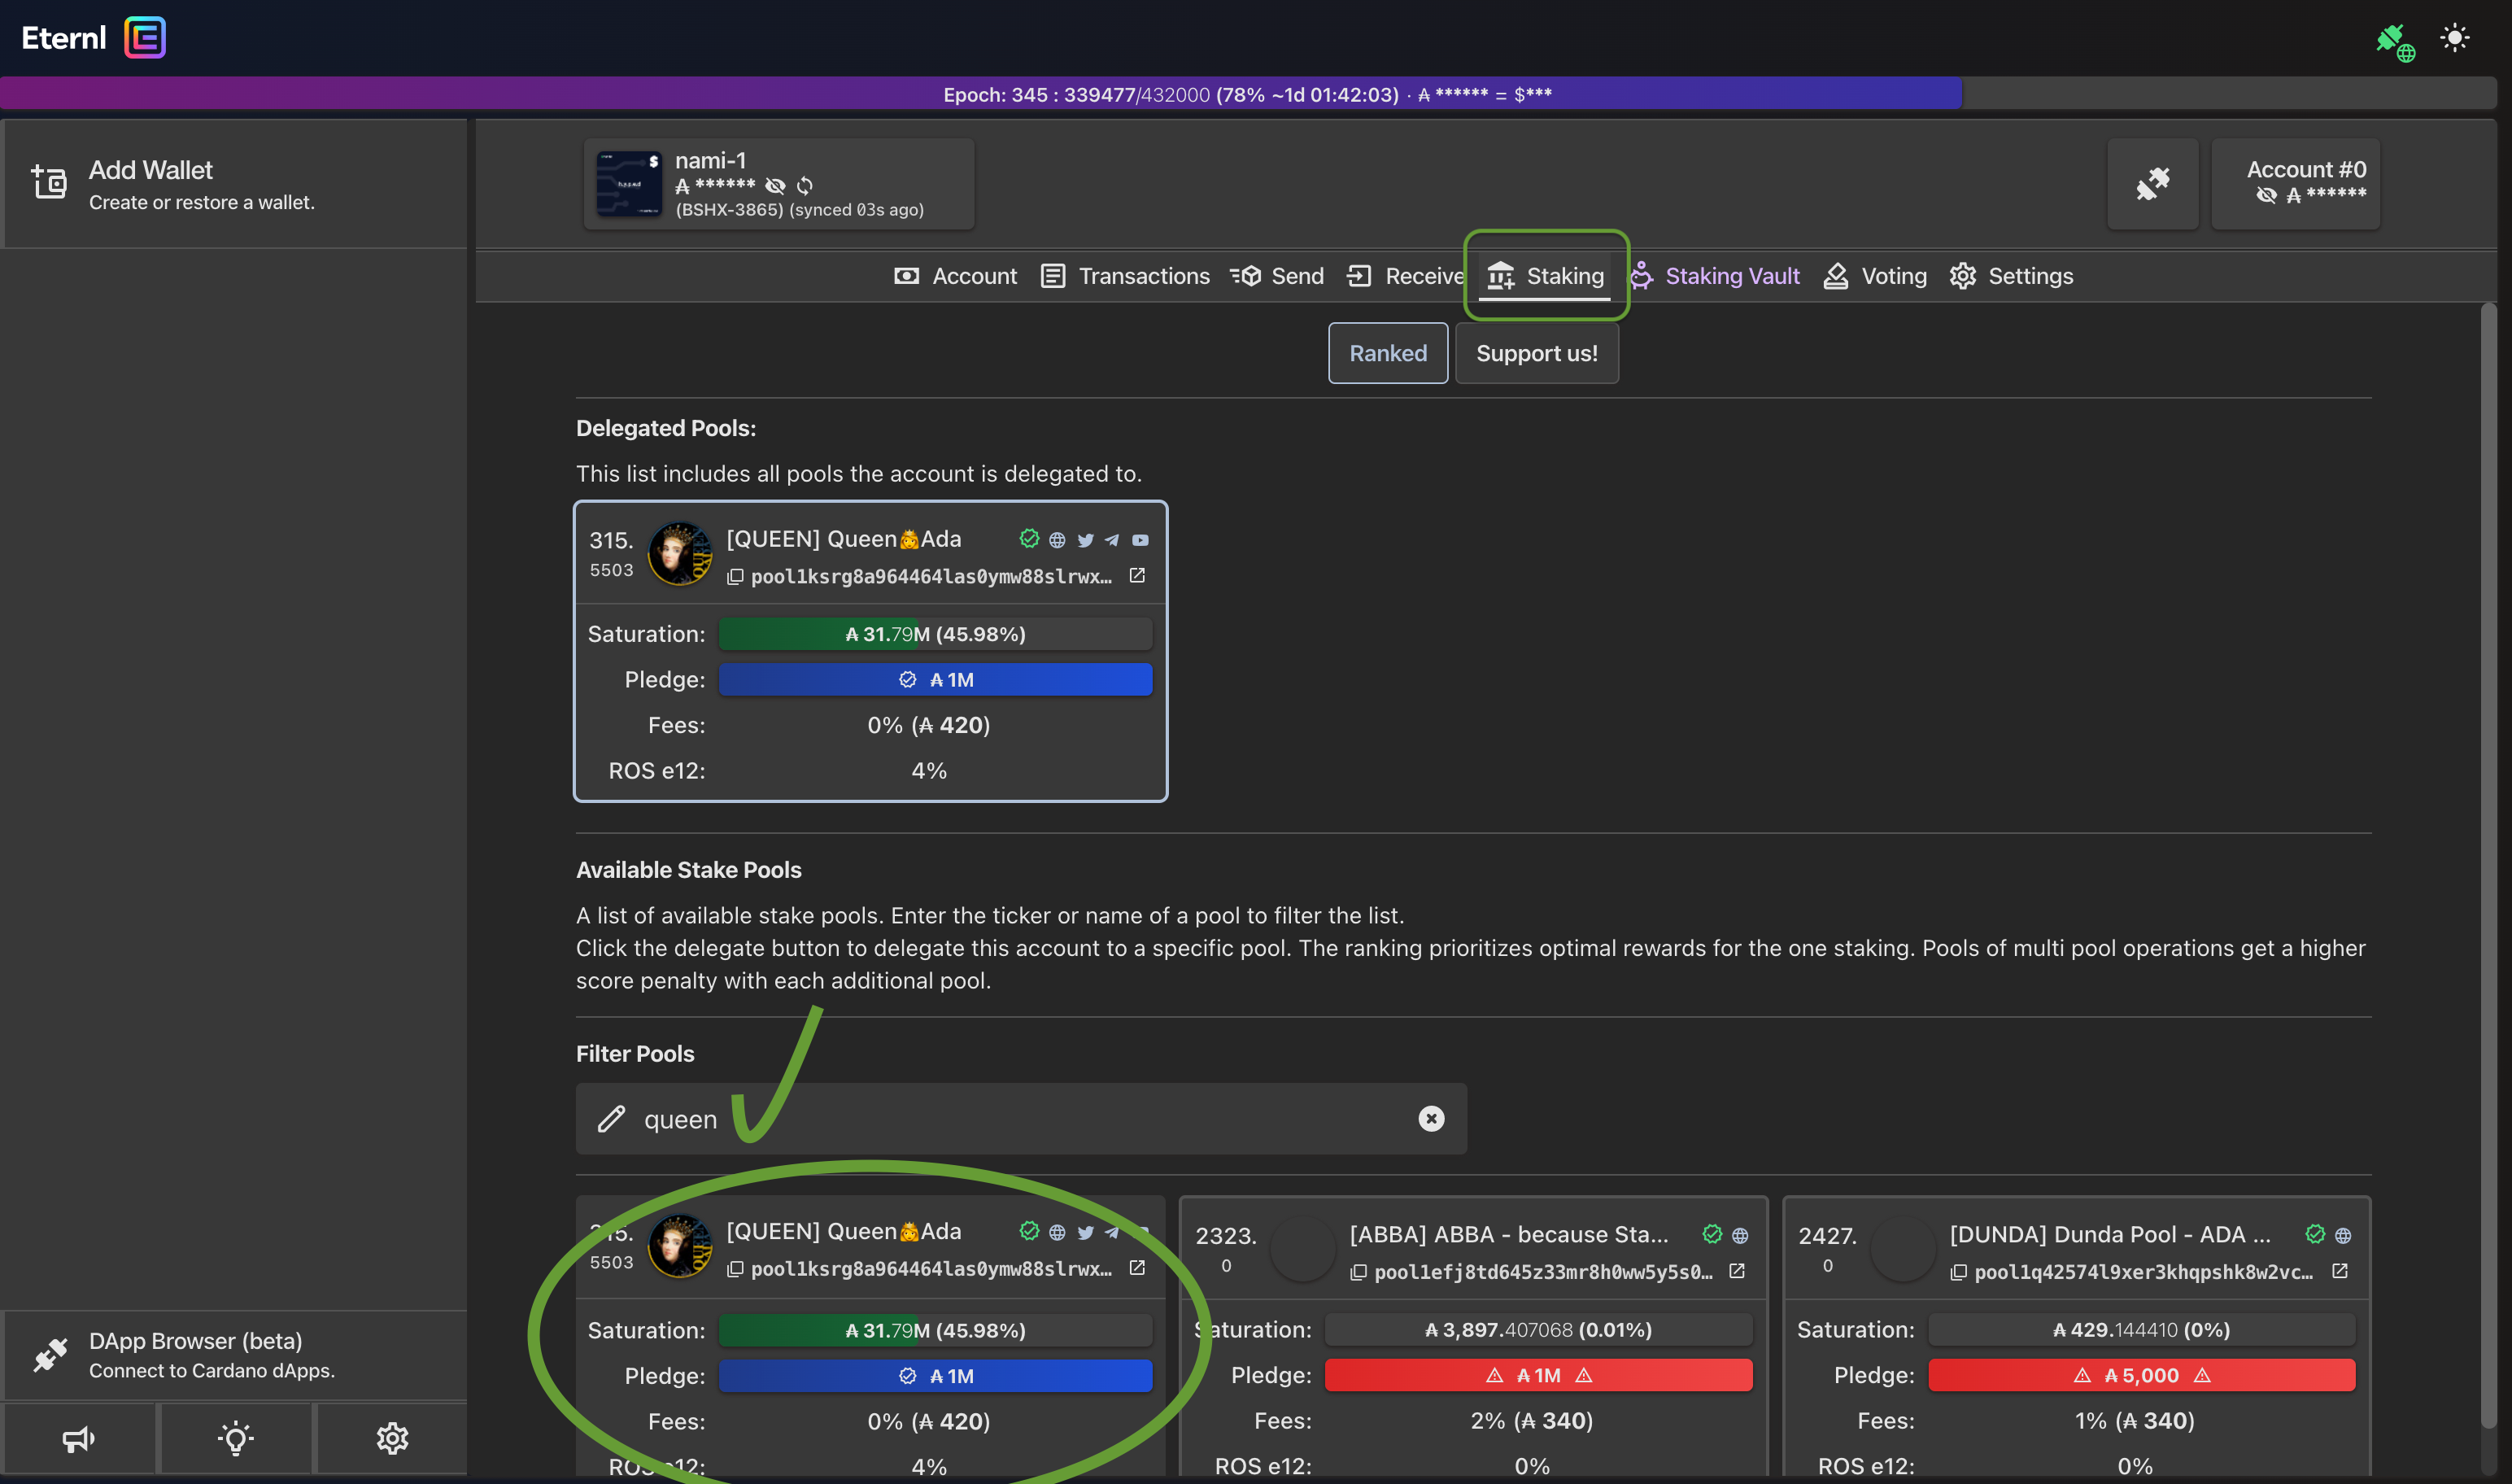Open the DUNDA pool website globe icon
Viewport: 2512px width, 1484px height.
[x=2342, y=1236]
